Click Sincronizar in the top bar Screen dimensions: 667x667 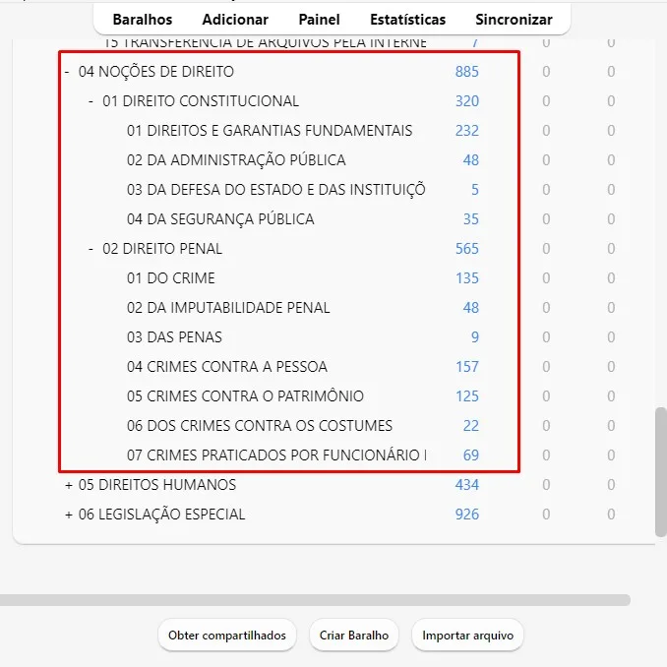click(514, 20)
